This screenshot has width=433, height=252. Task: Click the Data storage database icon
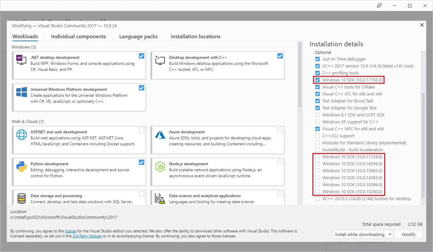coord(22,198)
